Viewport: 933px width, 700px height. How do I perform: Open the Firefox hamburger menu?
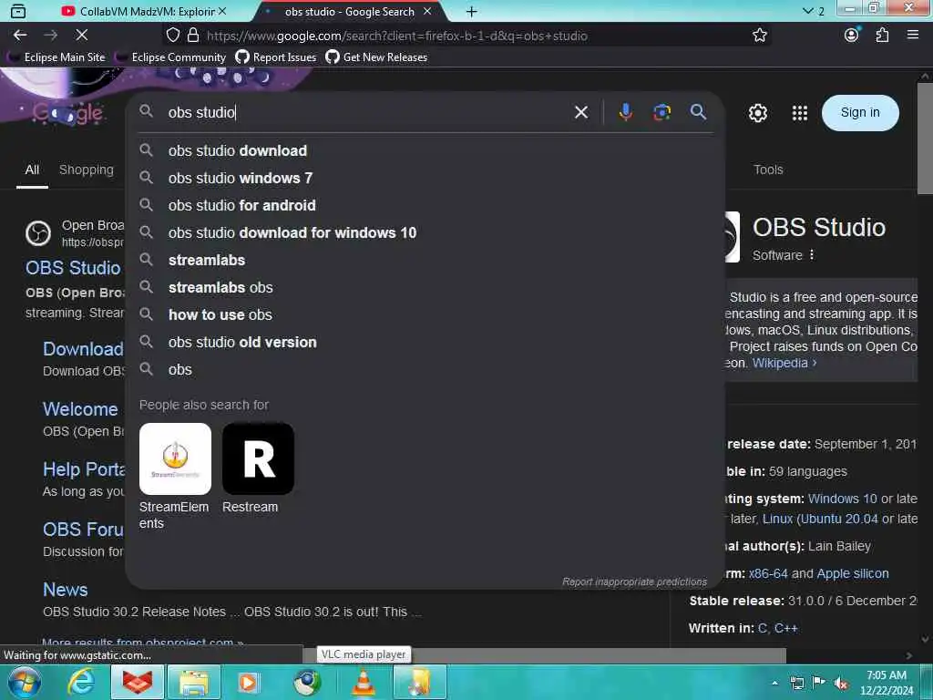[x=913, y=36]
